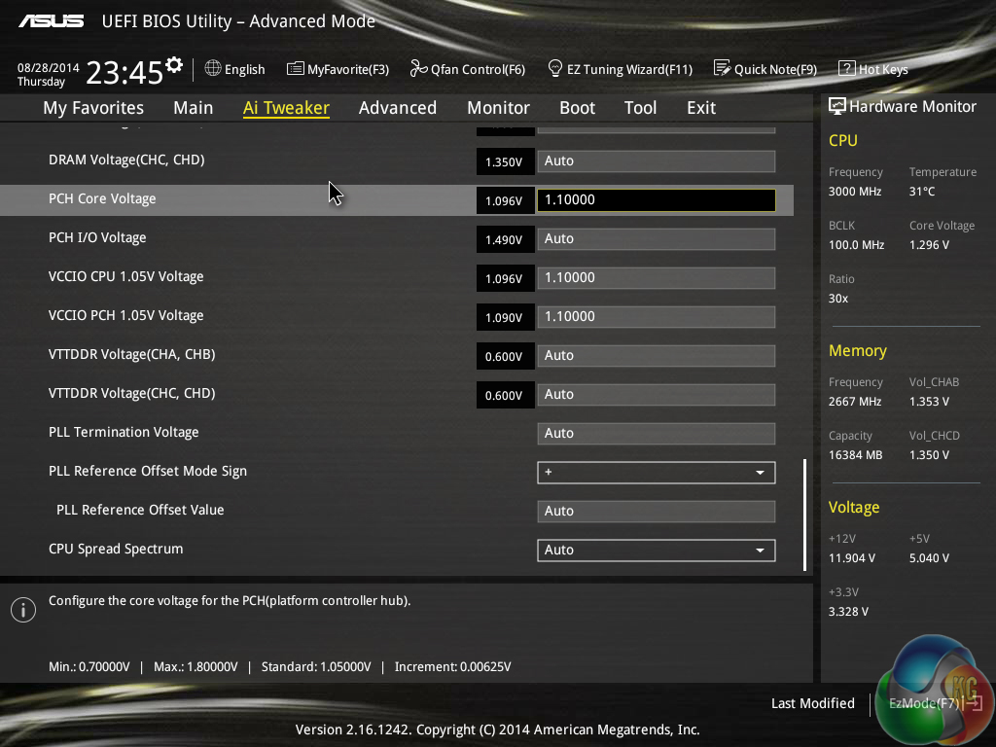996x747 pixels.
Task: Click the 1.090V VCCIO PCH reading
Action: pos(505,317)
